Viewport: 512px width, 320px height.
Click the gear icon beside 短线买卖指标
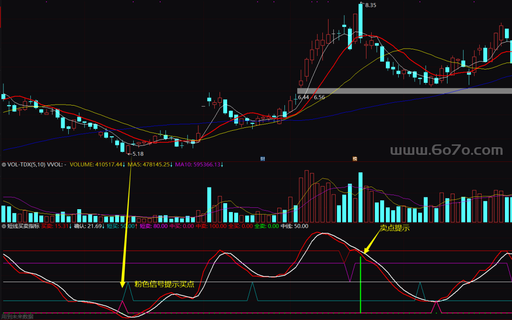[x=4, y=226]
